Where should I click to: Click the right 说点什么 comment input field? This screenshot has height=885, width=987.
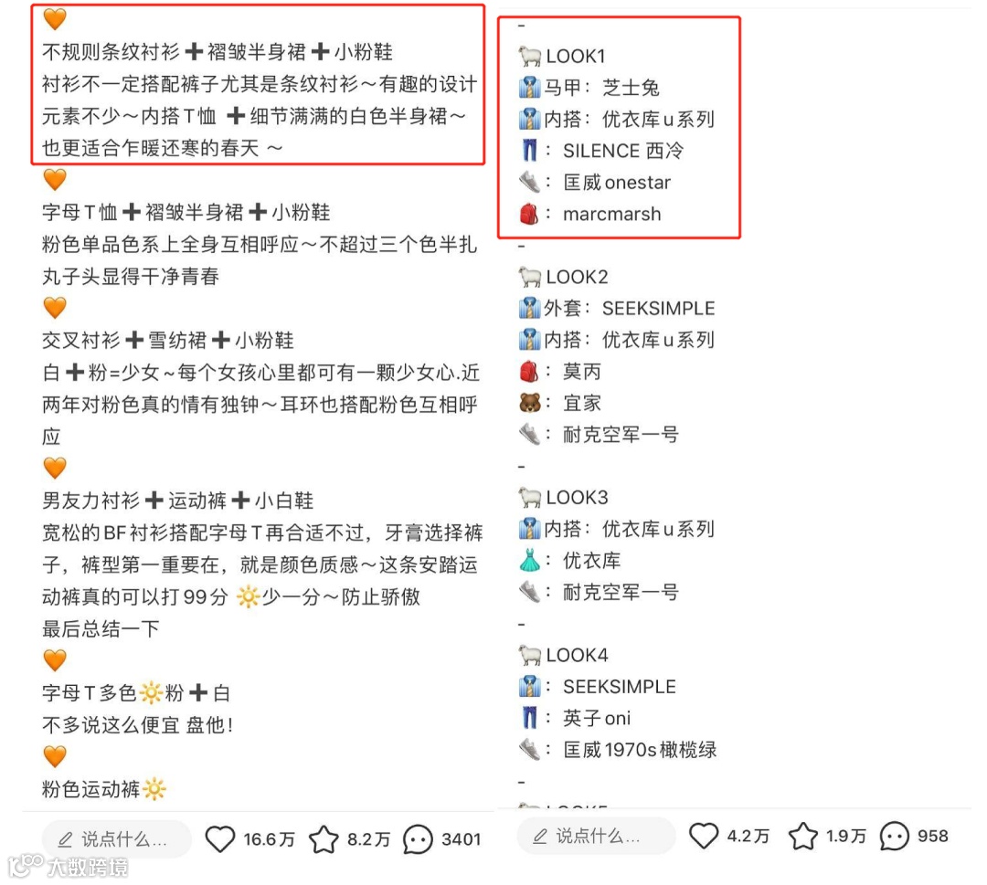(596, 836)
